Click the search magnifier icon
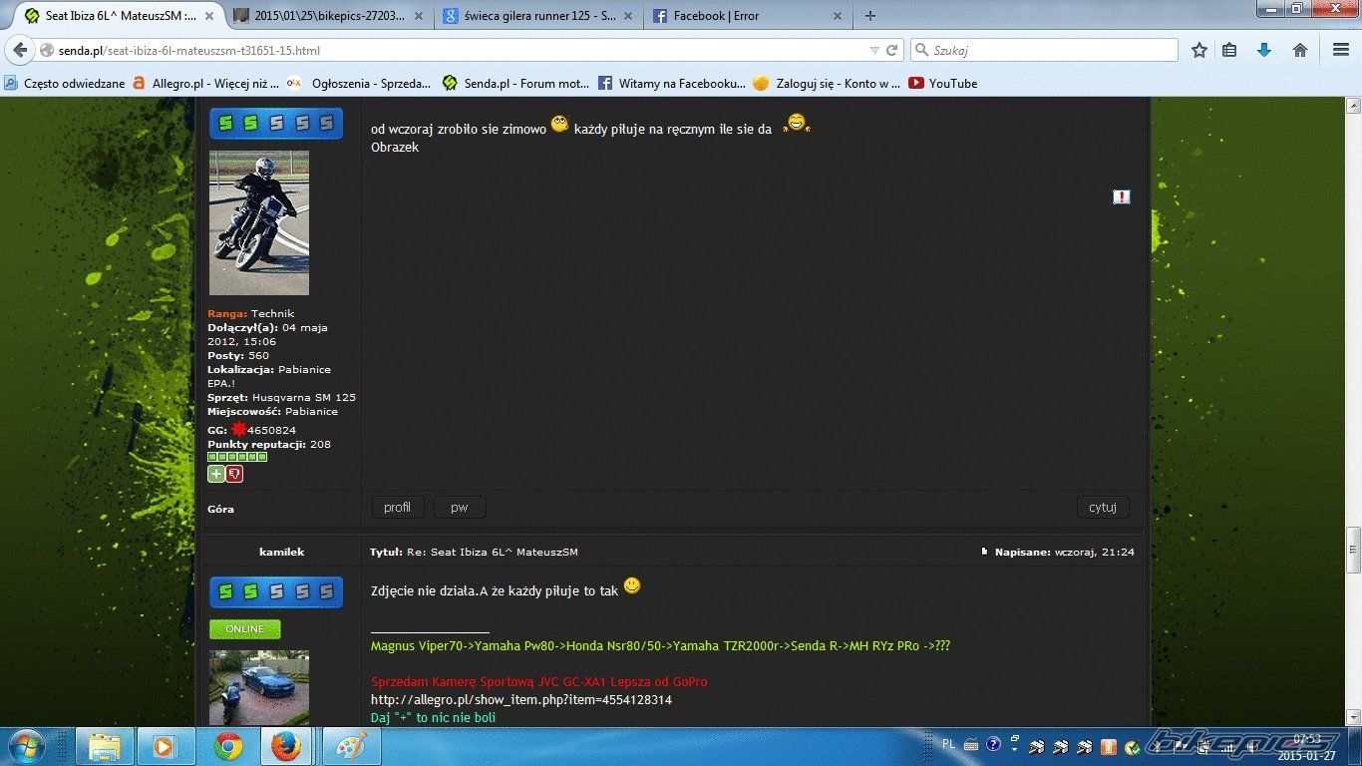1362x766 pixels. (x=921, y=50)
